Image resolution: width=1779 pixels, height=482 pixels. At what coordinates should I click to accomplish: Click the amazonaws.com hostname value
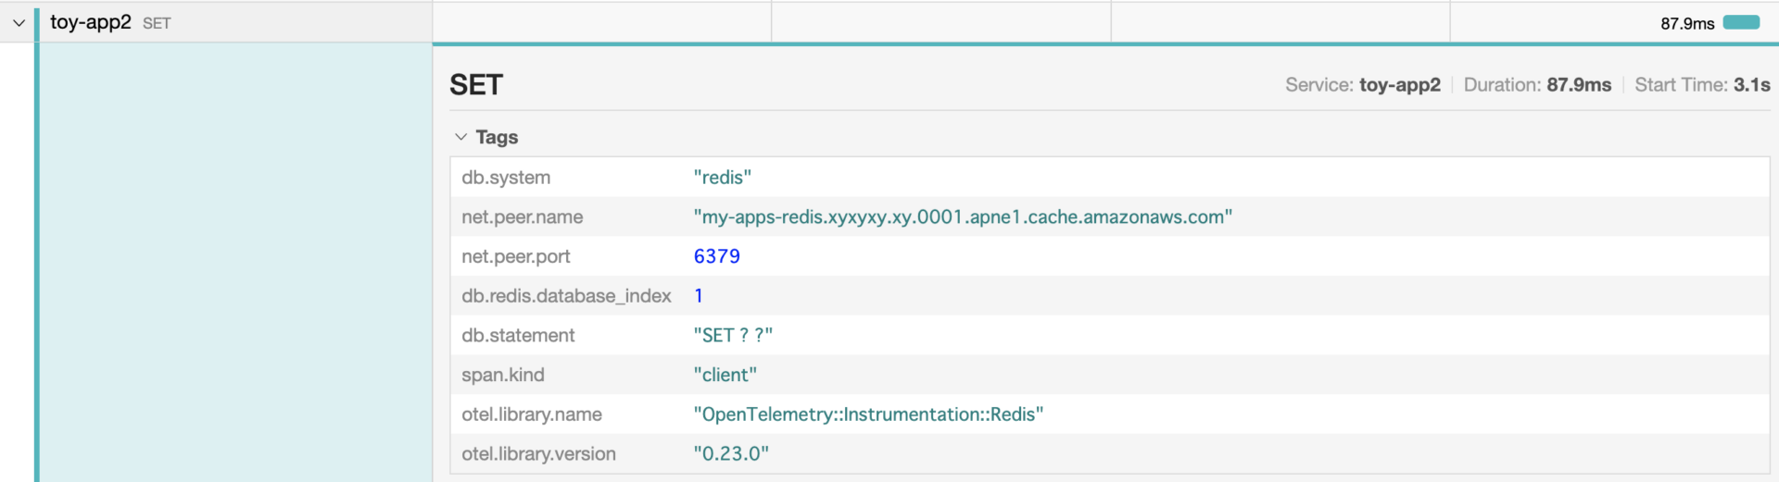pos(962,217)
